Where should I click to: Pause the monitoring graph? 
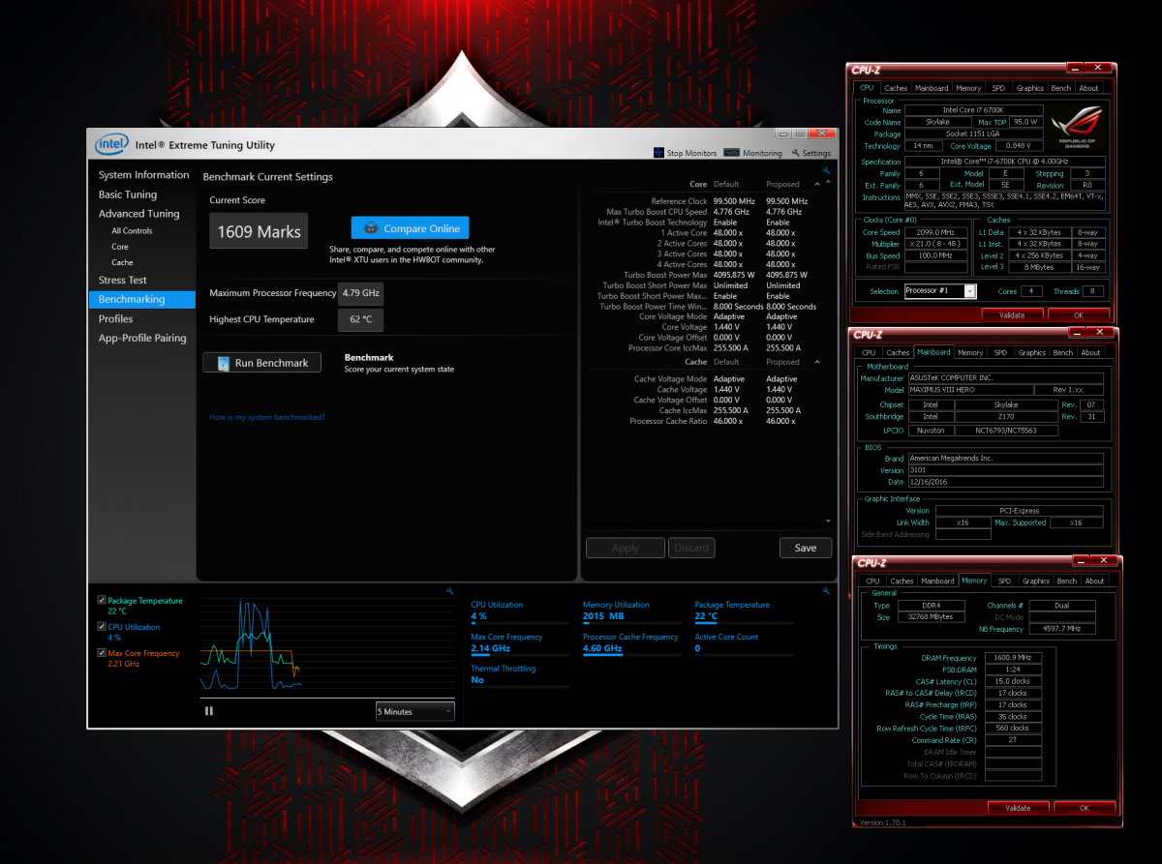point(209,711)
